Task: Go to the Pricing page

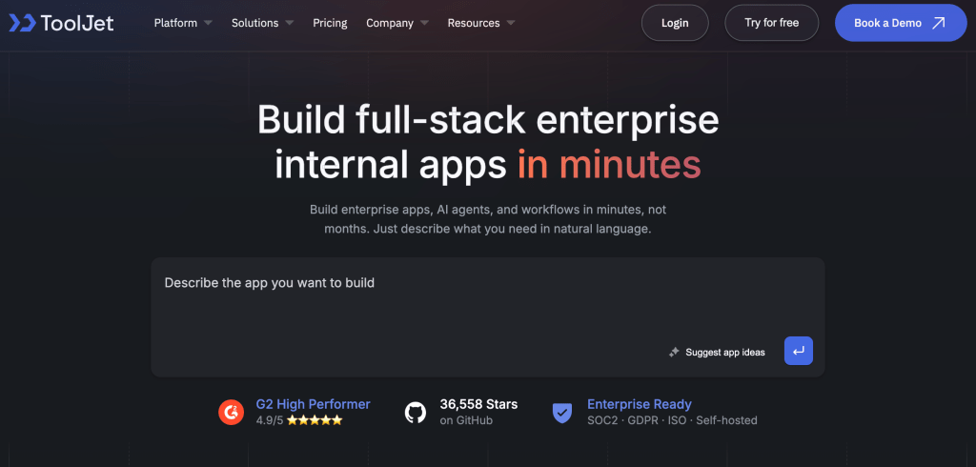Action: (330, 23)
